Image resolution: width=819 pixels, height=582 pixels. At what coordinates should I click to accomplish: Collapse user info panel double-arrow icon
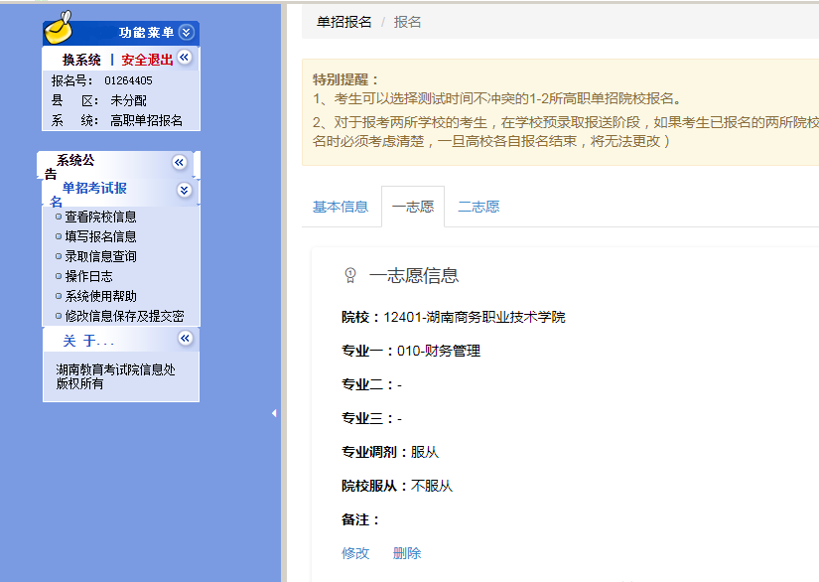[185, 57]
